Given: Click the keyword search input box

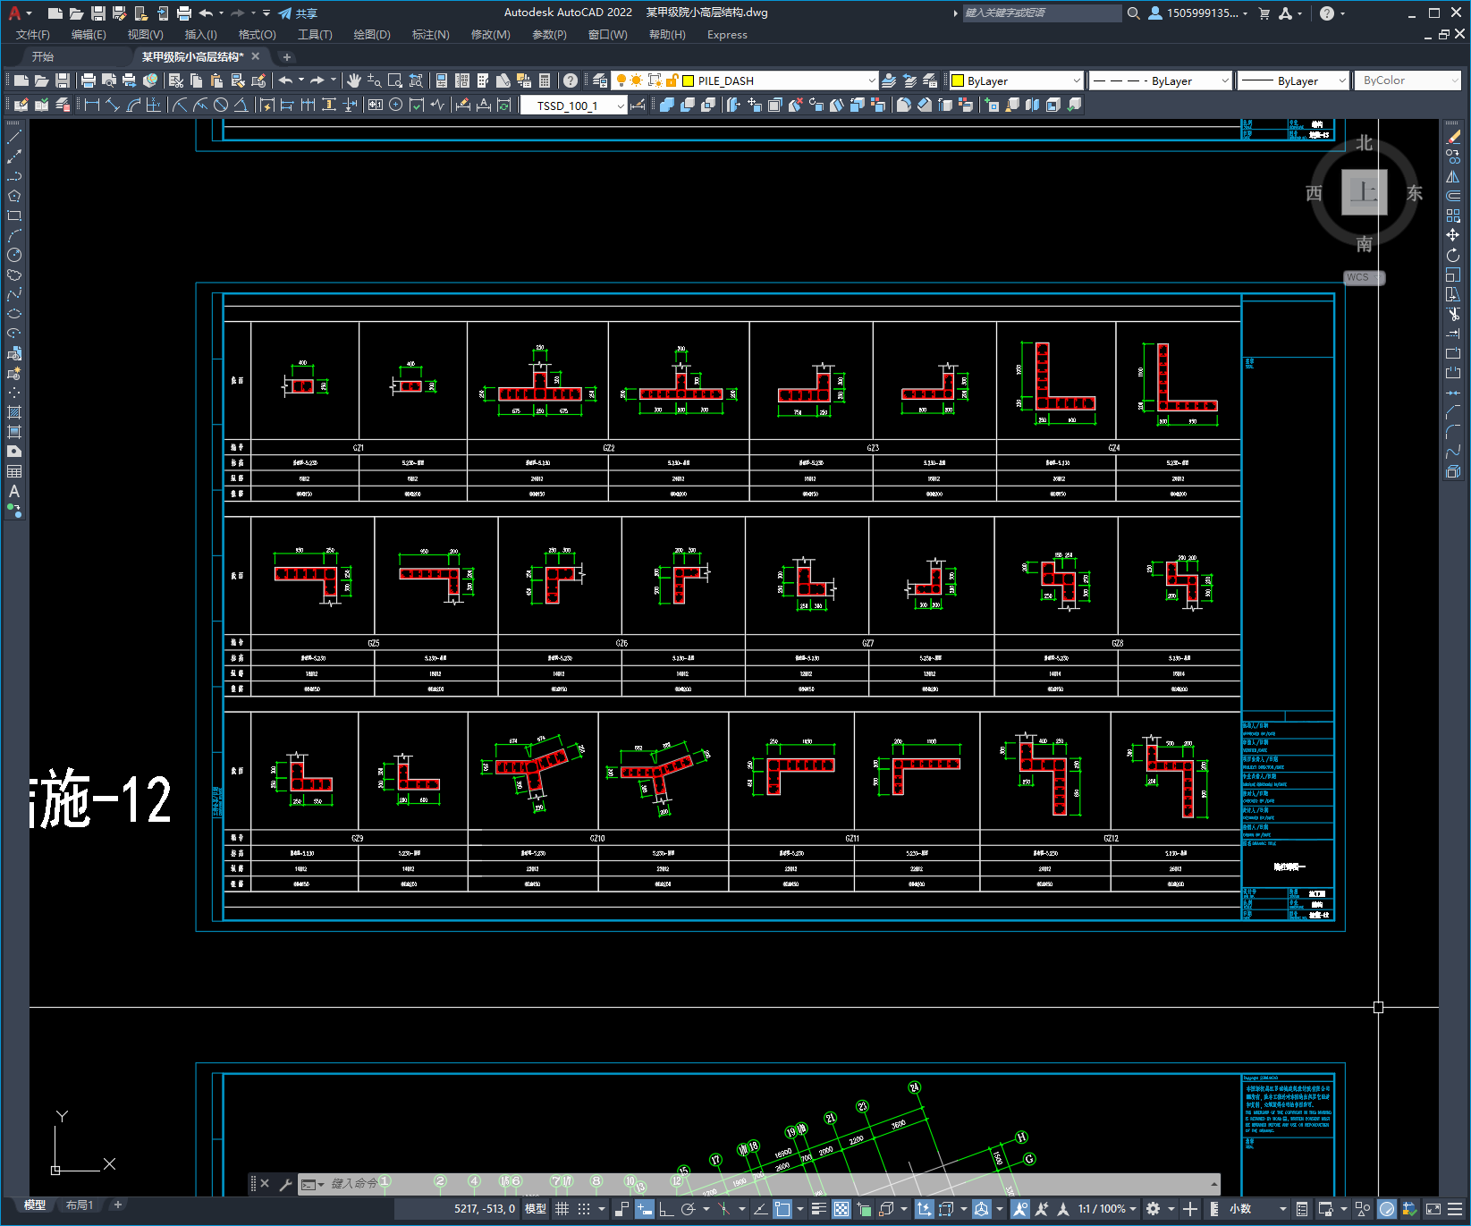Looking at the screenshot, I should (x=1042, y=13).
